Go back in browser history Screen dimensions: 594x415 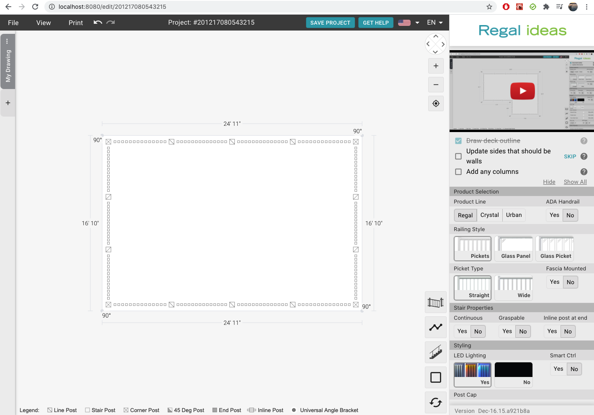pos(8,7)
